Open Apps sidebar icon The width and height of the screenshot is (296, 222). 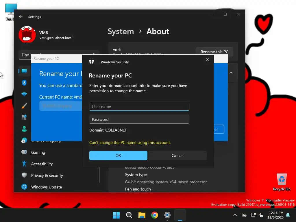24,117
